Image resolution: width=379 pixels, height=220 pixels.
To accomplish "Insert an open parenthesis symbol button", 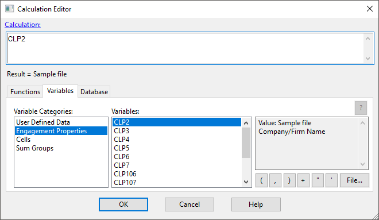I will coord(261,180).
